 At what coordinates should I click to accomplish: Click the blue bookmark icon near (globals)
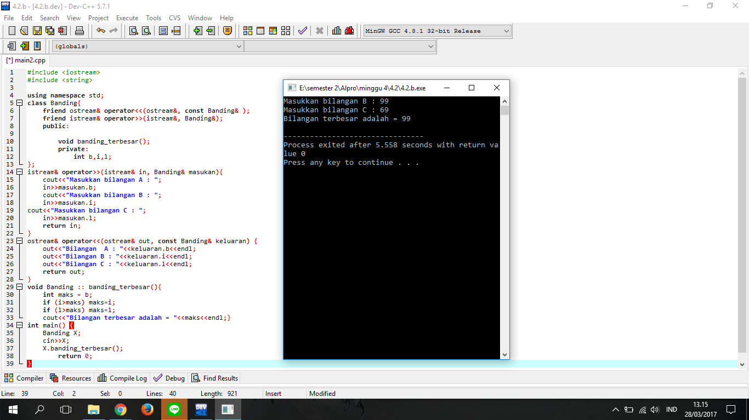[x=37, y=46]
